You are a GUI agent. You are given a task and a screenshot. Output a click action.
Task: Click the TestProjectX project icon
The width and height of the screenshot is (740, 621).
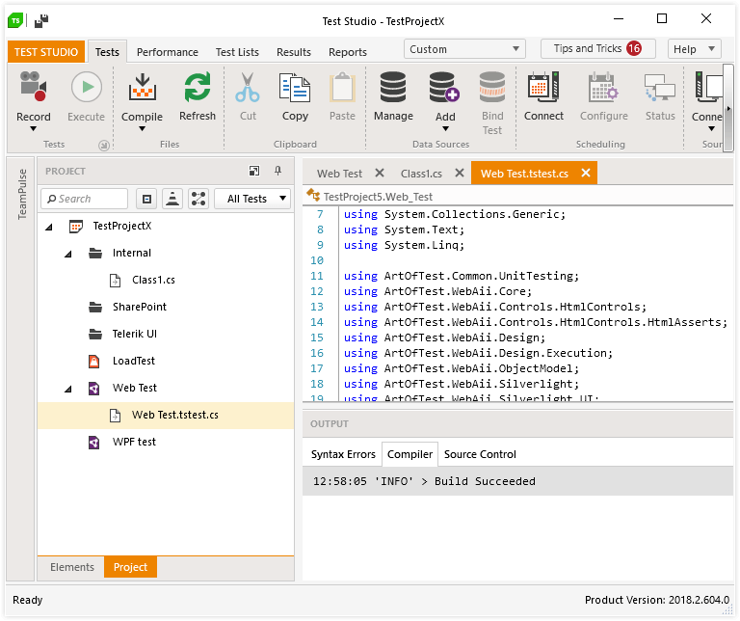(76, 227)
